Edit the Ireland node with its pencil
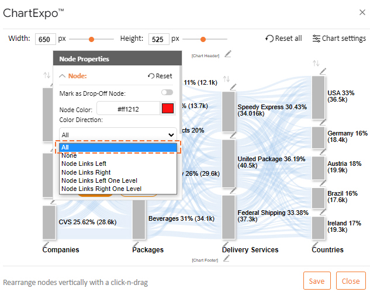The width and height of the screenshot is (370, 299). click(x=323, y=212)
